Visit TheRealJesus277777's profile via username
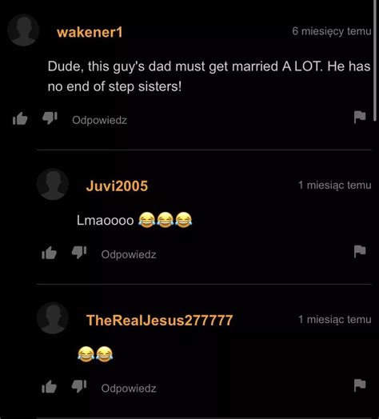 coord(160,320)
